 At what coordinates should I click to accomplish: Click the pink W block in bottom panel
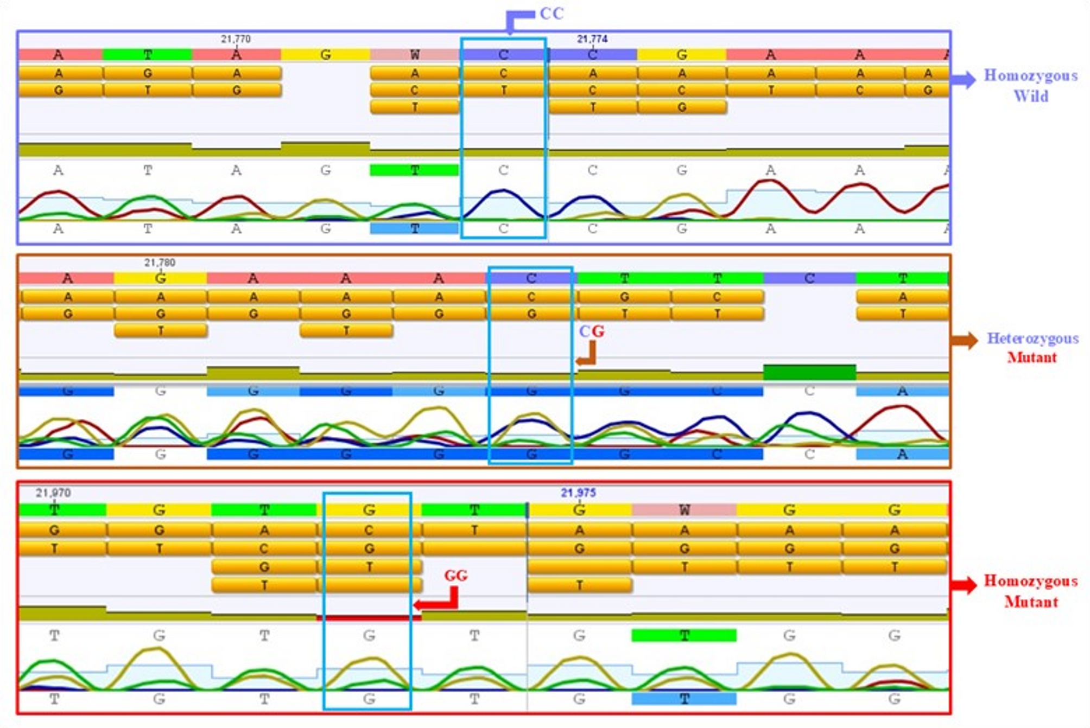tap(684, 510)
